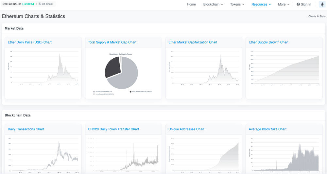
Task: Open the Total Supply & Market Cap Chart link
Action: pos(112,42)
